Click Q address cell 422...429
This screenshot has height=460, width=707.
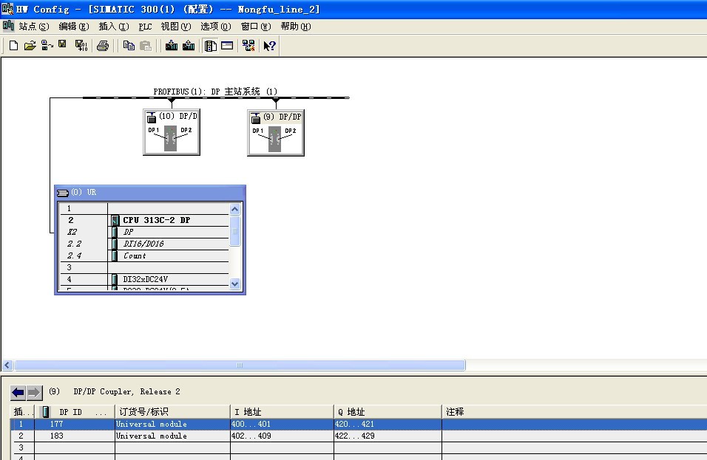tap(388, 436)
